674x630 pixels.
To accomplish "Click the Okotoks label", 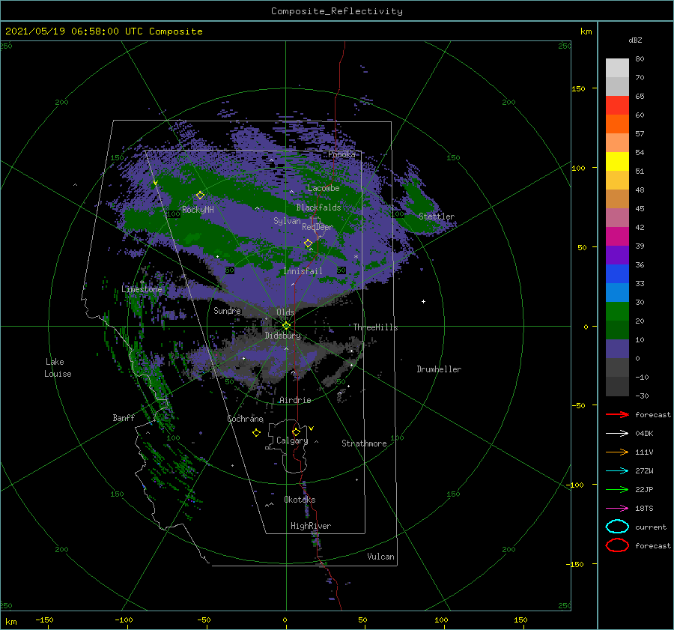I will click(300, 500).
